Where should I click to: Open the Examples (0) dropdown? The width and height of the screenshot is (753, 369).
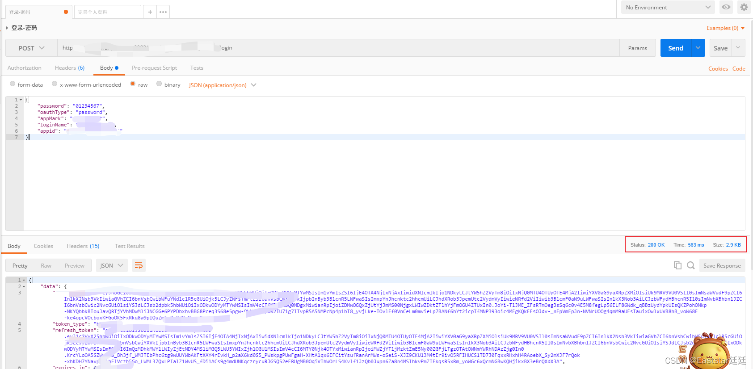coord(725,28)
